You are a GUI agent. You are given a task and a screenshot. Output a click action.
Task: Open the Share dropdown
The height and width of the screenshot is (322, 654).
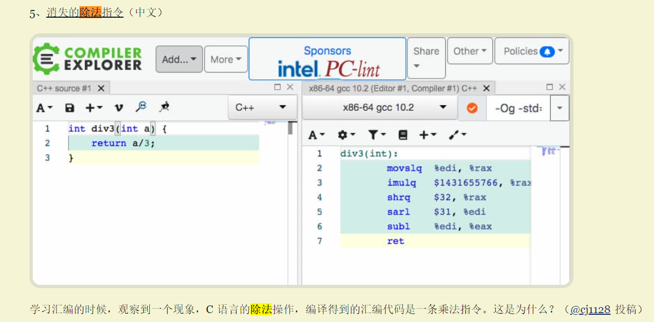click(426, 58)
